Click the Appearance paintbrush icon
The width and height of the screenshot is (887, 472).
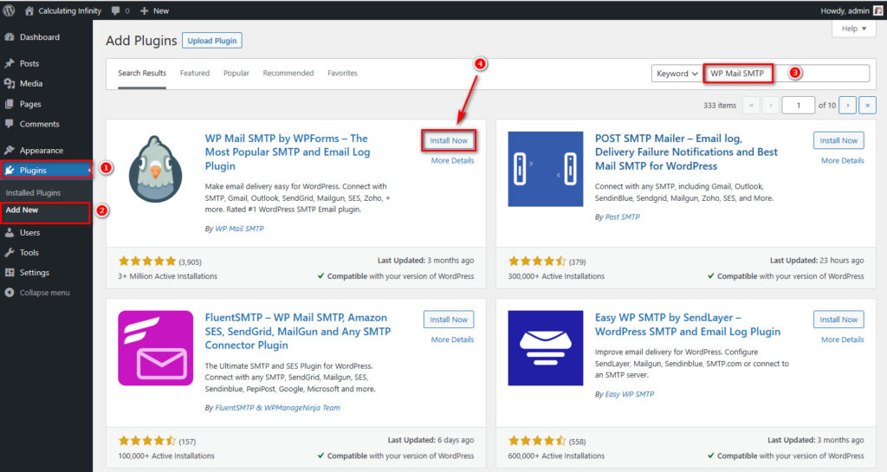tap(9, 151)
